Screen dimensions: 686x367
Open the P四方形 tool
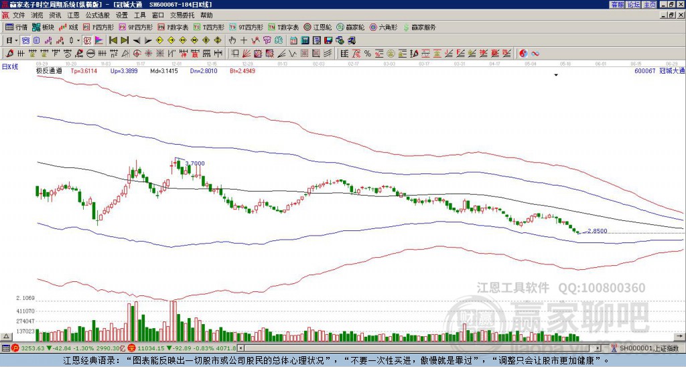[98, 27]
